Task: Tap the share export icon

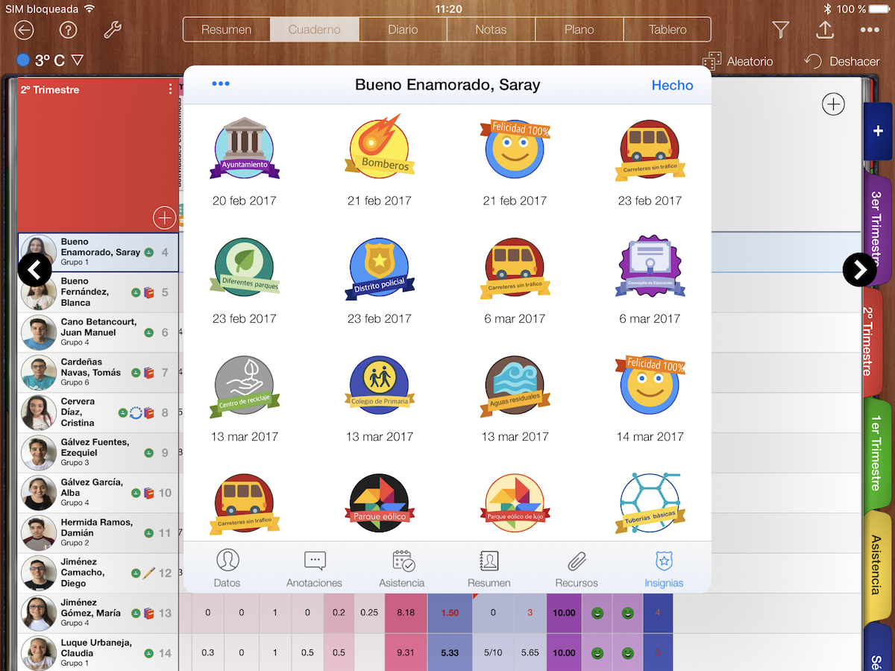Action: [x=825, y=30]
